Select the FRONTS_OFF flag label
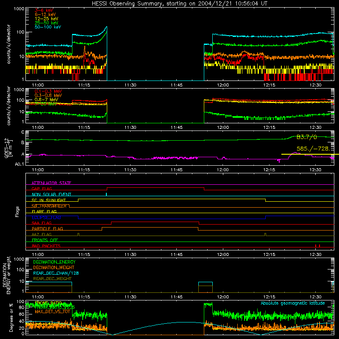The image size is (339, 339). [x=45, y=240]
